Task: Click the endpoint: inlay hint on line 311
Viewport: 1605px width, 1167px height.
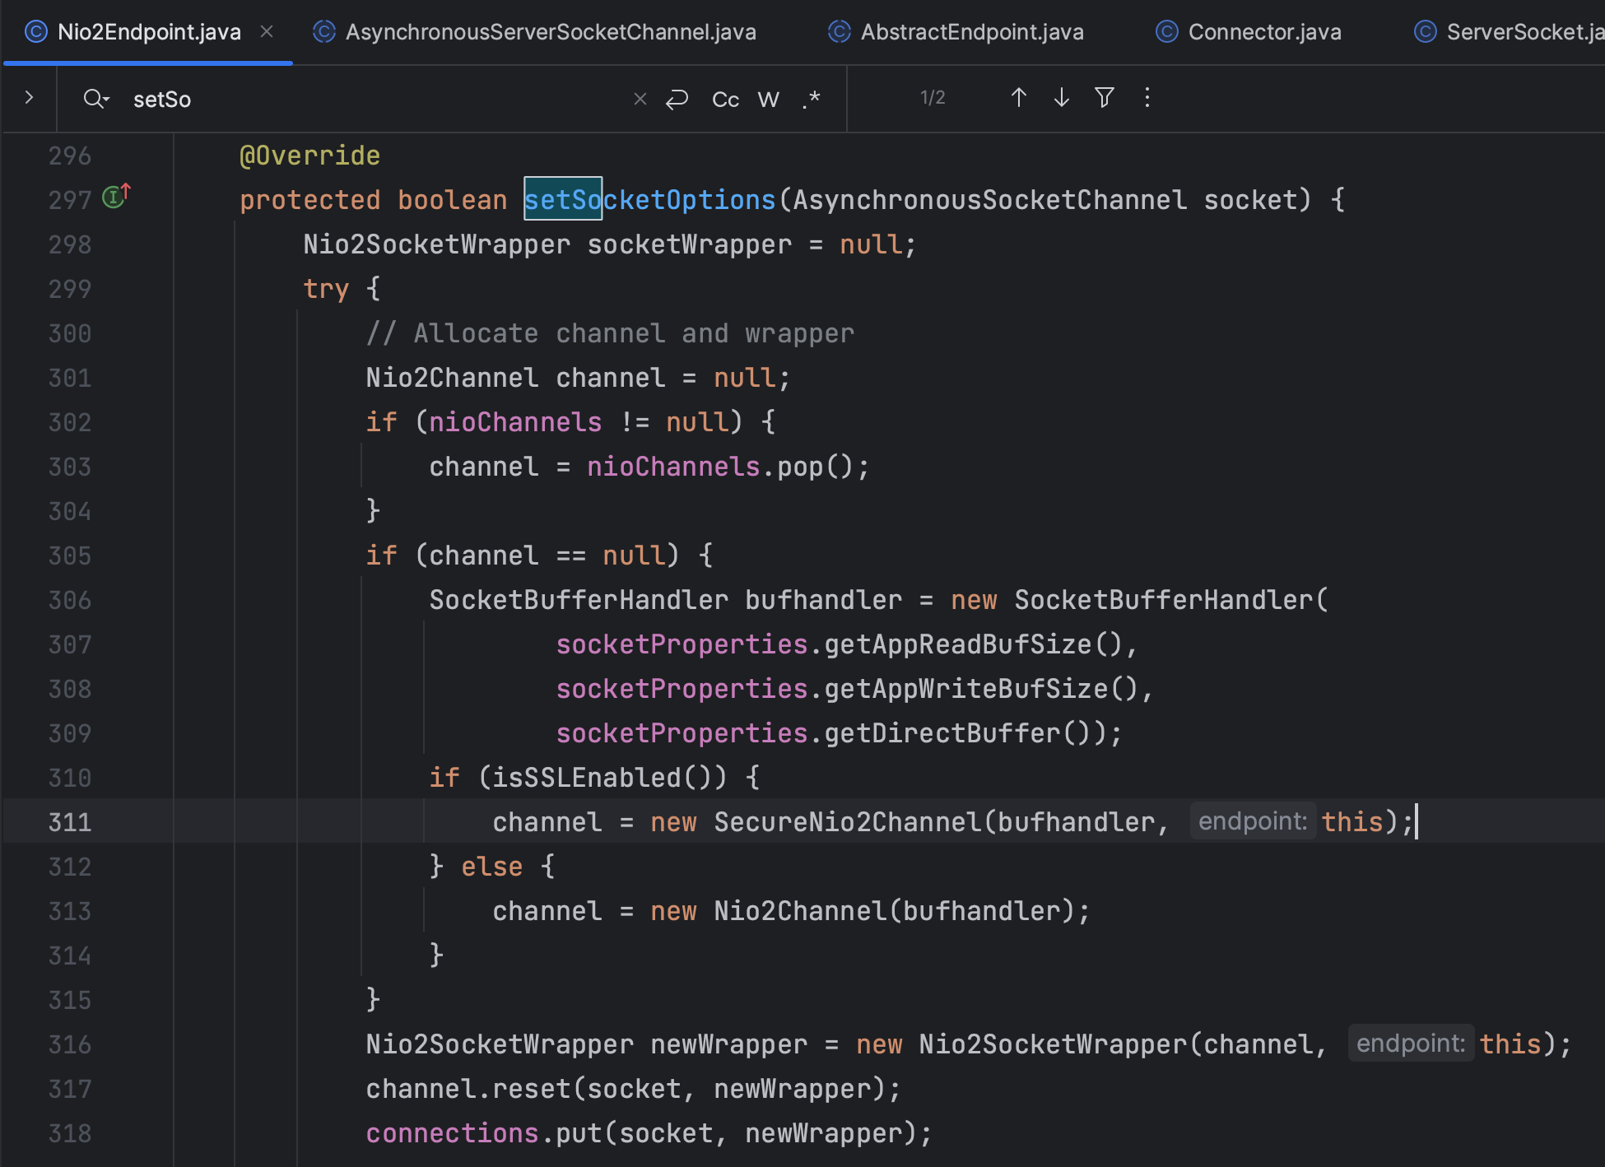Action: [x=1252, y=821]
